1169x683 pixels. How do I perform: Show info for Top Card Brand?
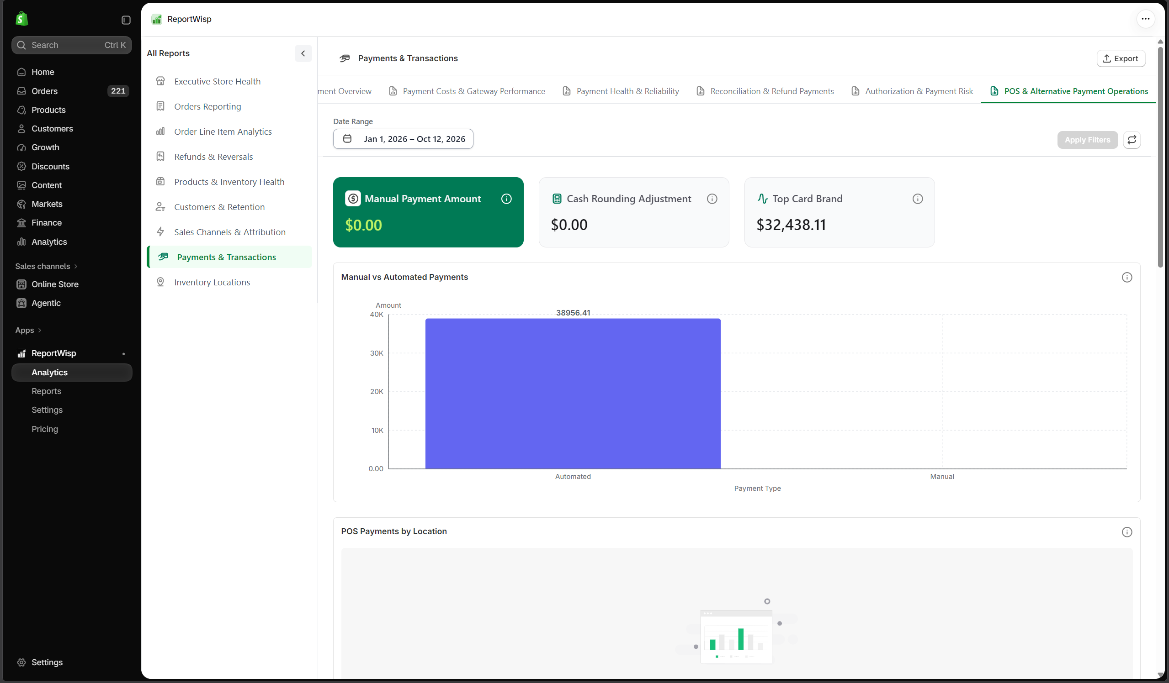pyautogui.click(x=917, y=199)
